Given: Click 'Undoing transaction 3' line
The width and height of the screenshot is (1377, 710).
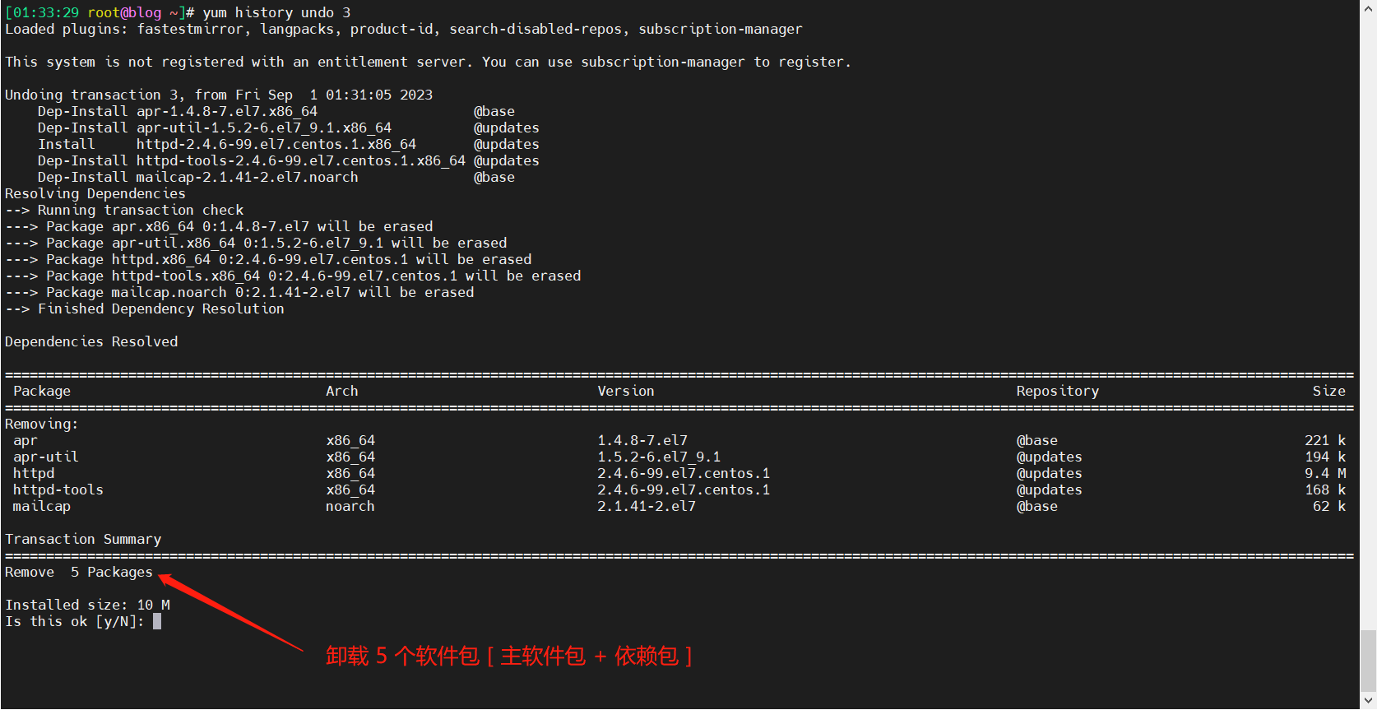Looking at the screenshot, I should pos(219,95).
